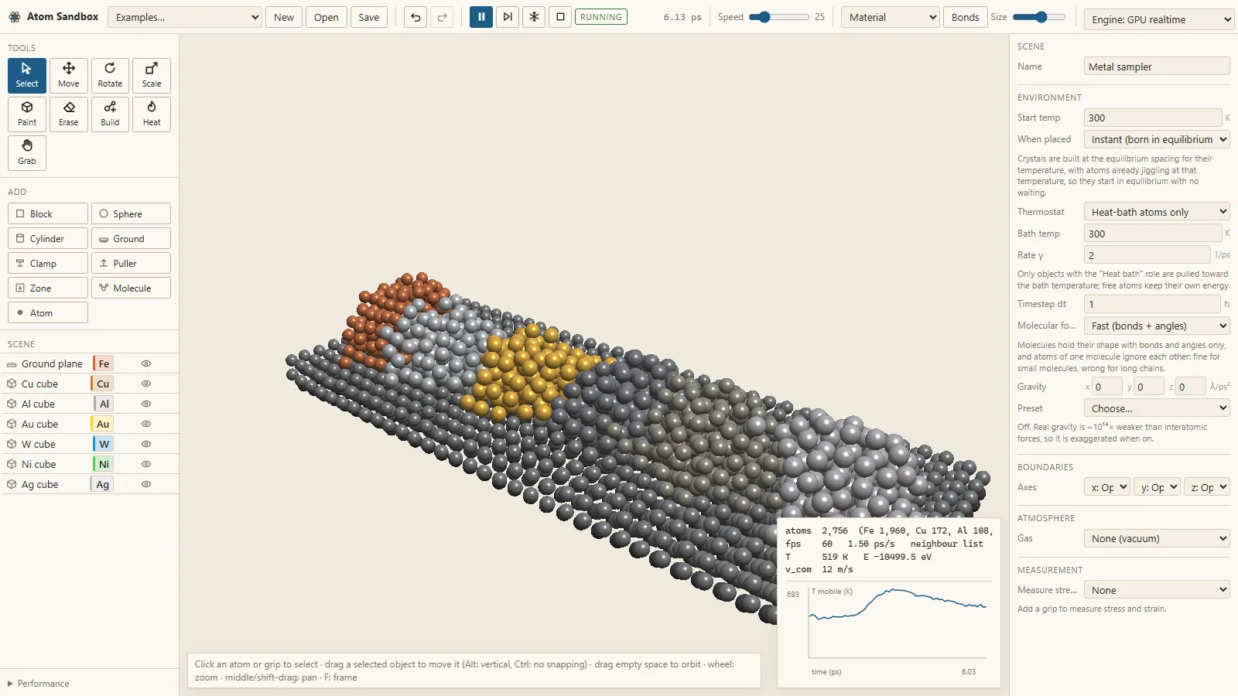Open the When placed dropdown

click(x=1157, y=139)
